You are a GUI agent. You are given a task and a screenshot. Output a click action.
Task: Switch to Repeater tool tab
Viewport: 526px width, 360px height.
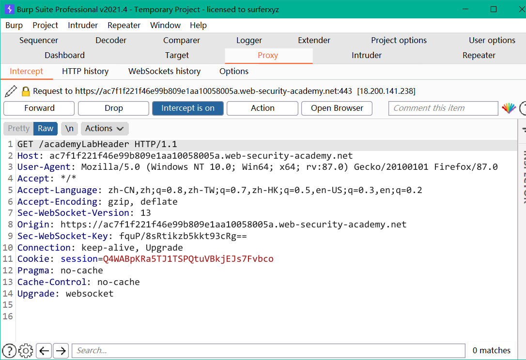click(x=479, y=55)
